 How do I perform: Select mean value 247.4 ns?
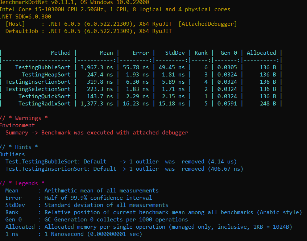click(100, 75)
